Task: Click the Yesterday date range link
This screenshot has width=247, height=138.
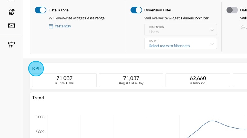Action: 63,26
